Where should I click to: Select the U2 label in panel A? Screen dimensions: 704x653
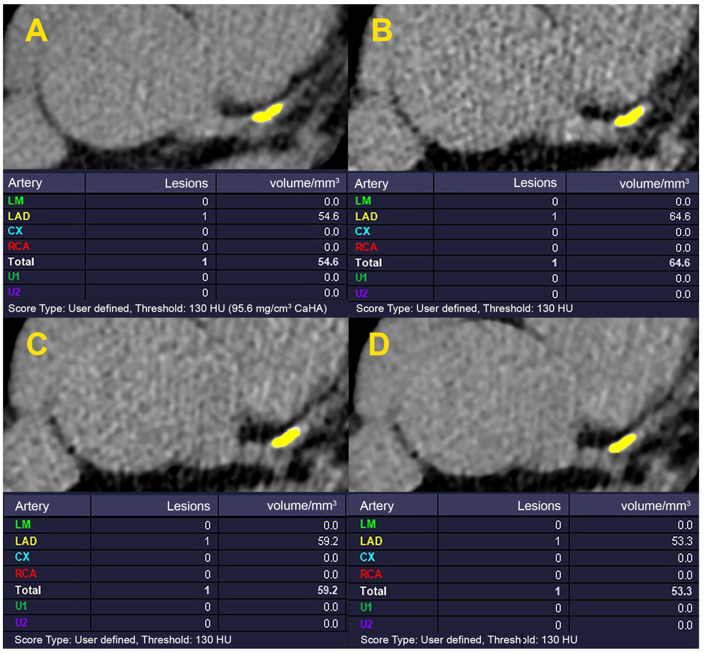[14, 292]
